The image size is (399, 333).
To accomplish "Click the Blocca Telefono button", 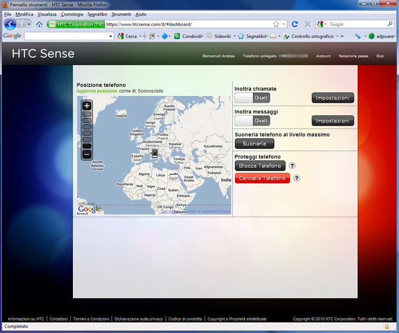I will click(260, 166).
